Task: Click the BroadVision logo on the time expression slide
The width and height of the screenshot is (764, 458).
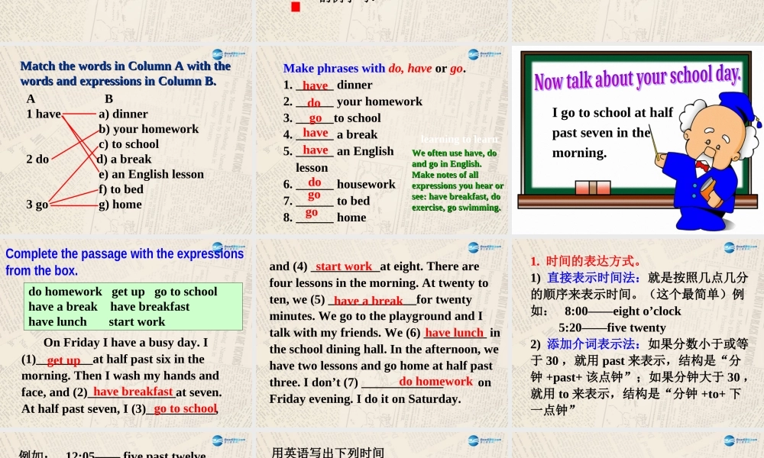Action: [731, 246]
